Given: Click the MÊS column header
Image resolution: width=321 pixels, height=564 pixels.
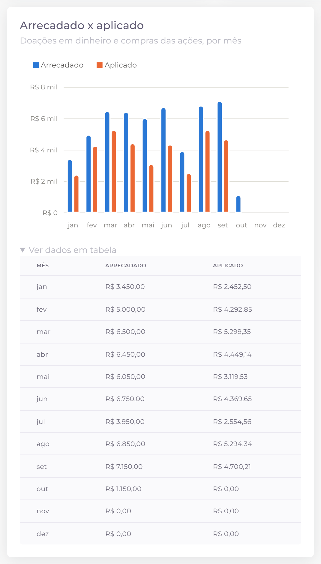Looking at the screenshot, I should [x=43, y=265].
